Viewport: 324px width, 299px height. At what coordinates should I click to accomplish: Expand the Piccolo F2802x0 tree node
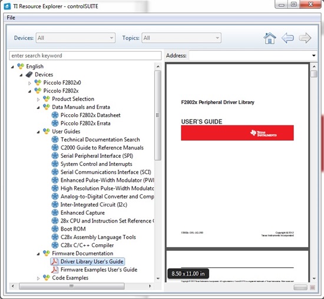click(29, 83)
